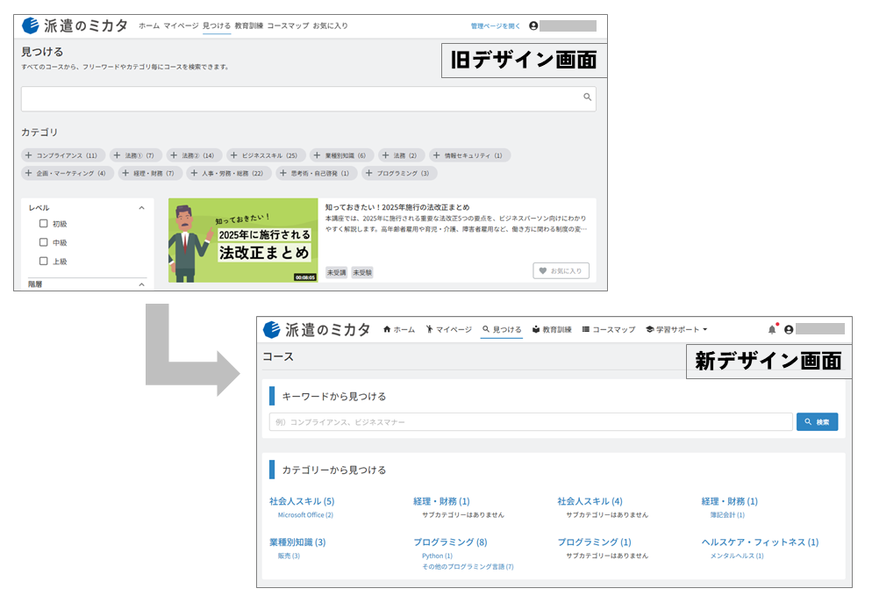Click the blue 検索 button
This screenshot has width=872, height=603.
[817, 421]
